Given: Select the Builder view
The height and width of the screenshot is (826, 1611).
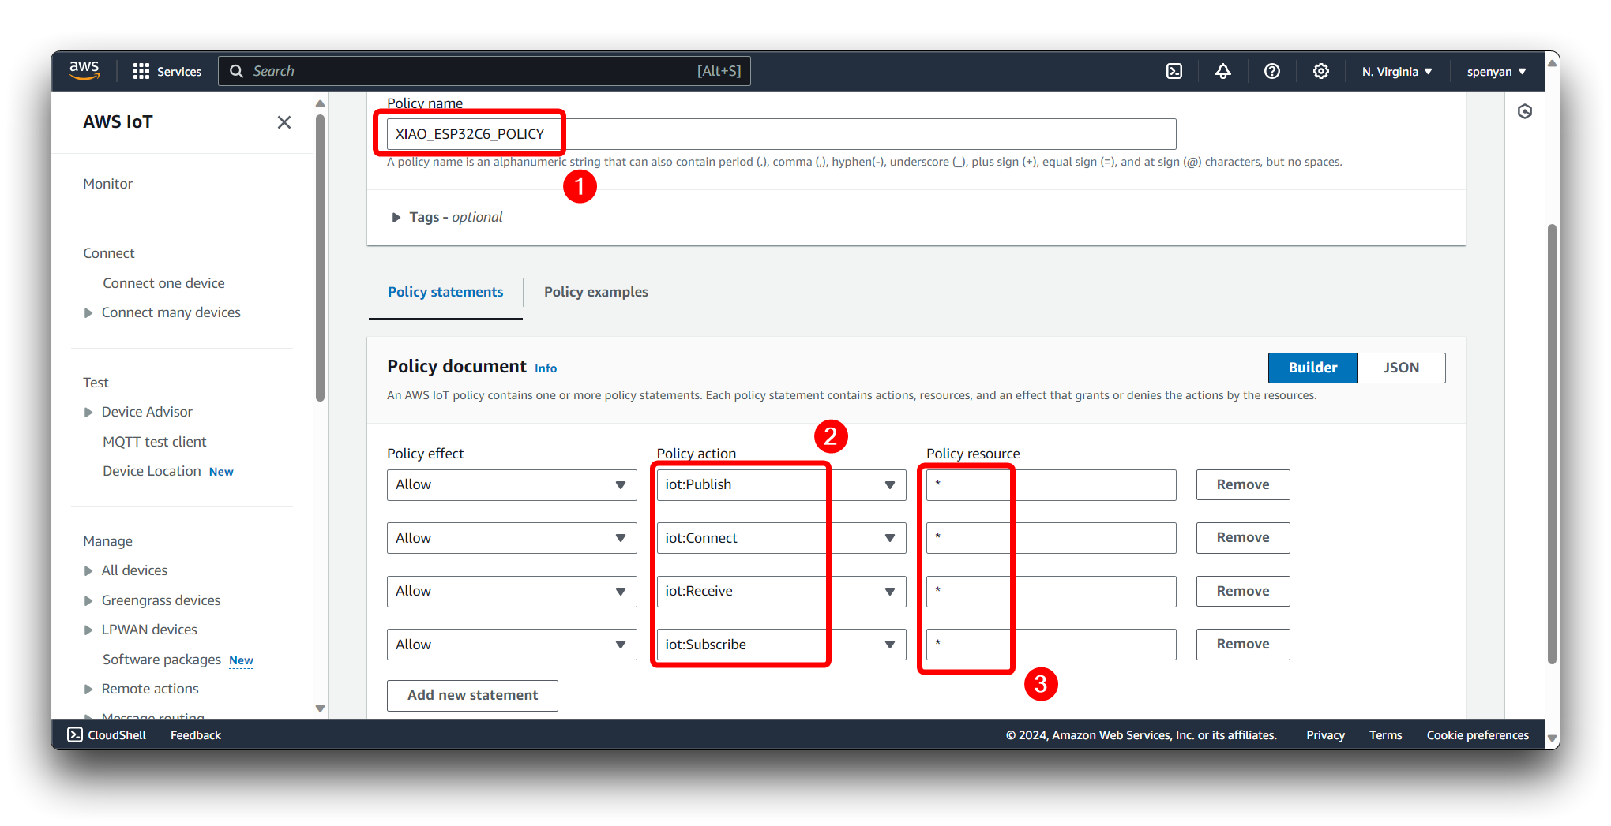Looking at the screenshot, I should click(1312, 368).
